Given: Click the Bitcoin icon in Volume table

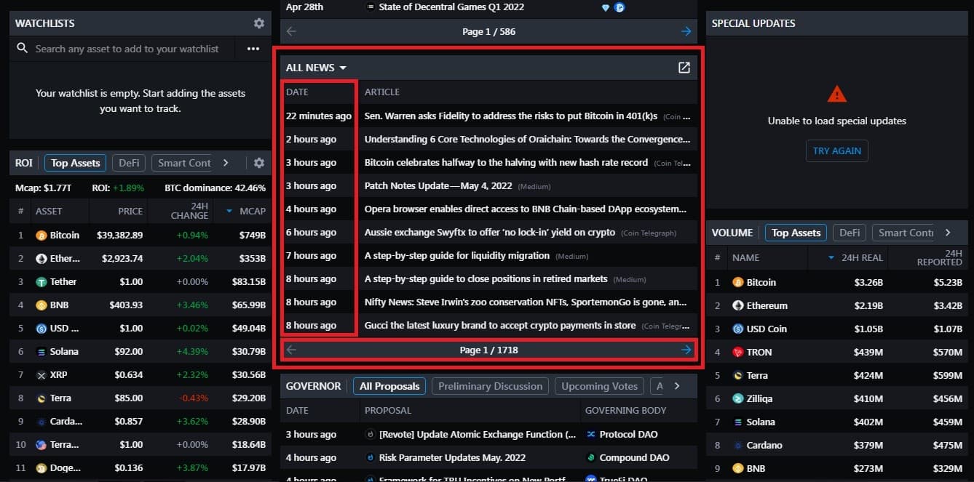Looking at the screenshot, I should tap(738, 282).
